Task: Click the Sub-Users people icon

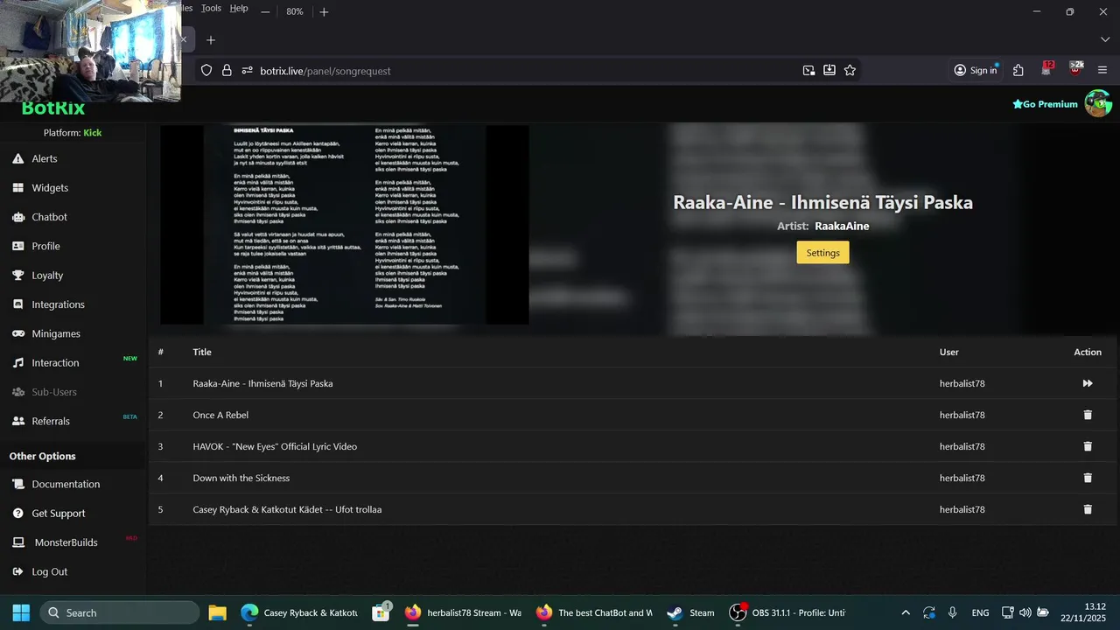Action: [x=17, y=392]
